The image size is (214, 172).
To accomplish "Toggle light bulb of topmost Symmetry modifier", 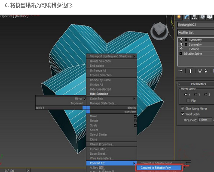I will (x=181, y=40).
